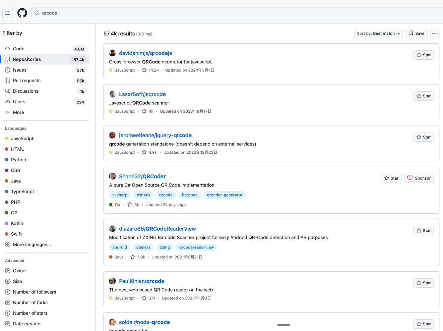
Task: Star the PaulKinlan/qrcode repository
Action: pyautogui.click(x=423, y=283)
